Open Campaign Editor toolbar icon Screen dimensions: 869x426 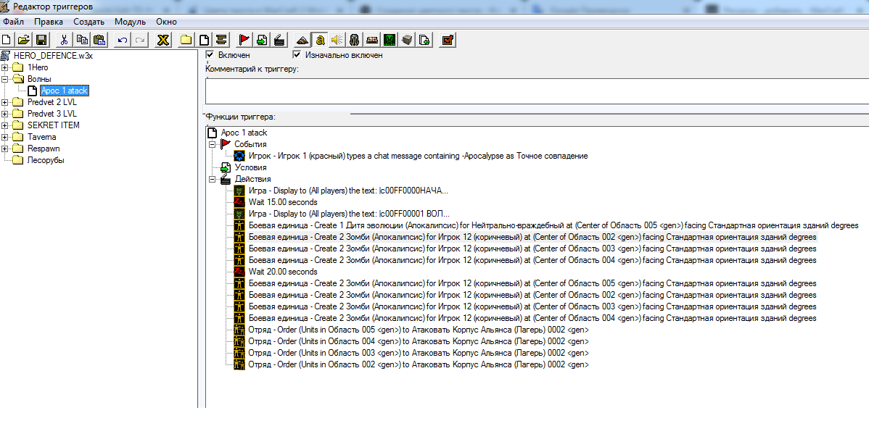click(x=372, y=39)
